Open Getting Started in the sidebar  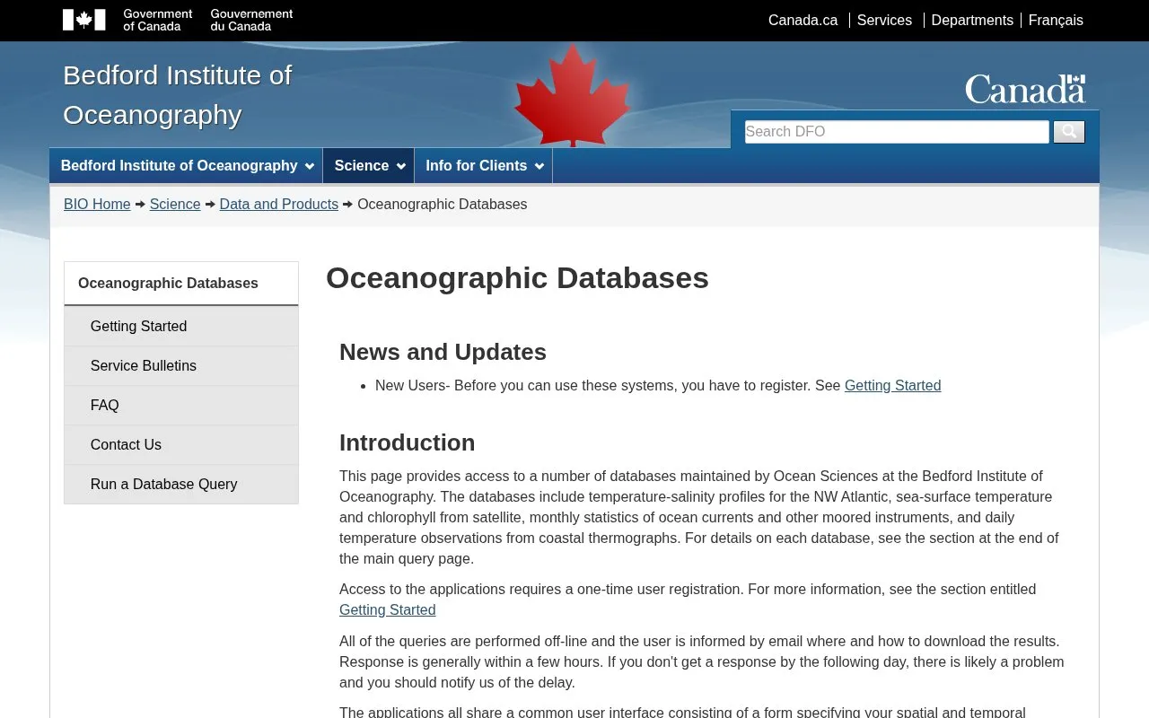coord(181,327)
